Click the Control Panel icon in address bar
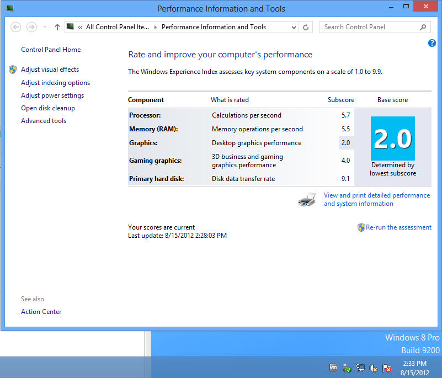This screenshot has width=442, height=378. (70, 27)
